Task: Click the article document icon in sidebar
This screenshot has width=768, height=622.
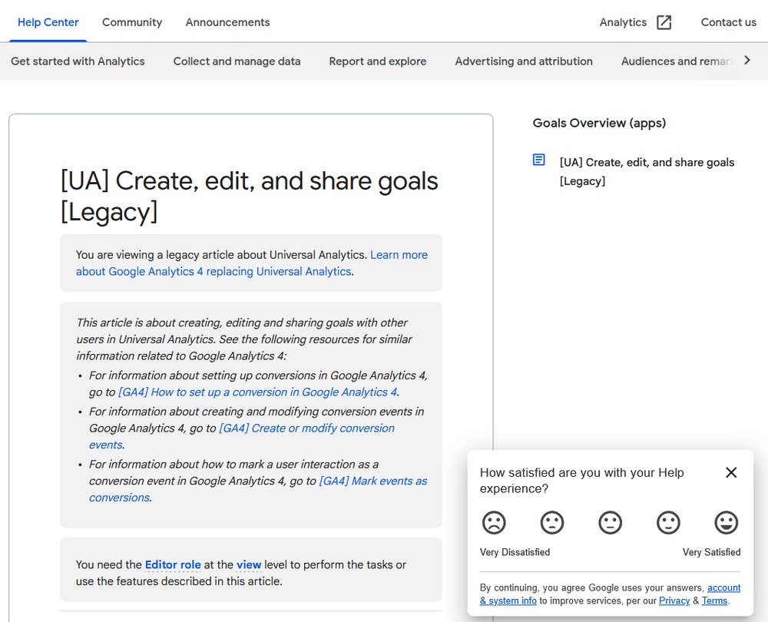Action: click(539, 160)
